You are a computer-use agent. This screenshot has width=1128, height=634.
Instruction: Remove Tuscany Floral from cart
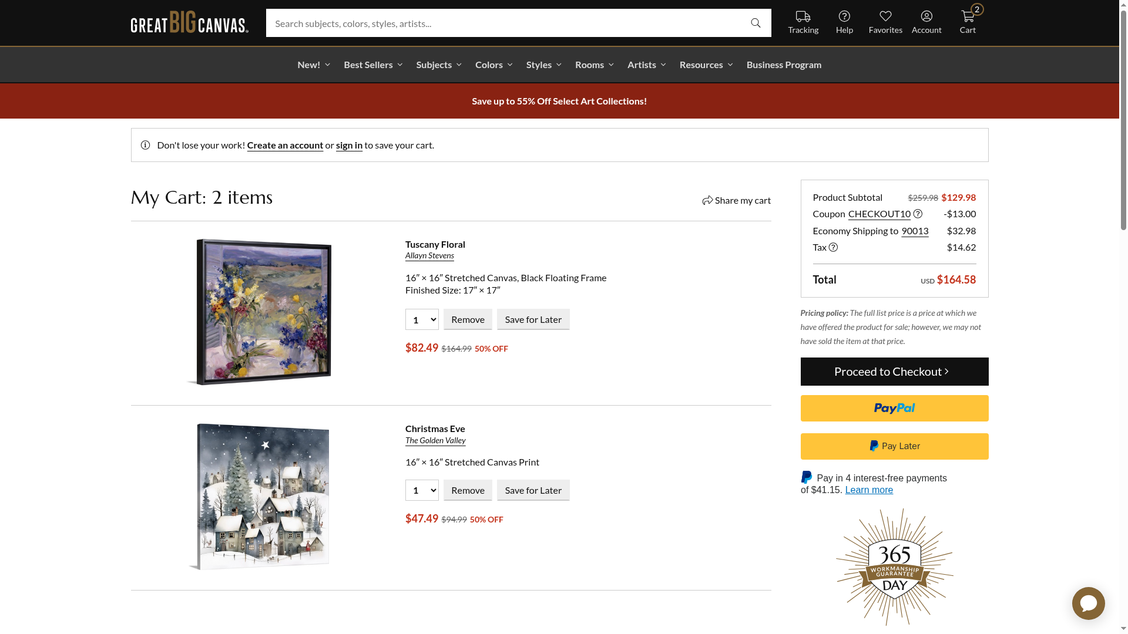coord(468,319)
